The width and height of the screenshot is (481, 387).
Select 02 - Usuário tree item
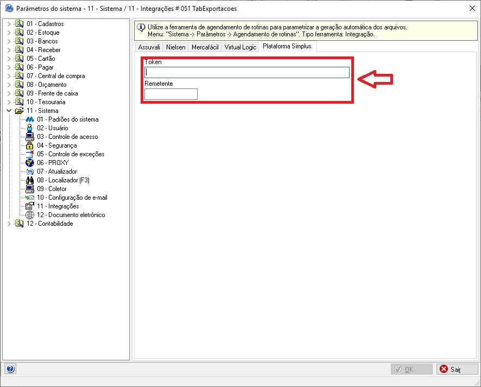point(53,128)
